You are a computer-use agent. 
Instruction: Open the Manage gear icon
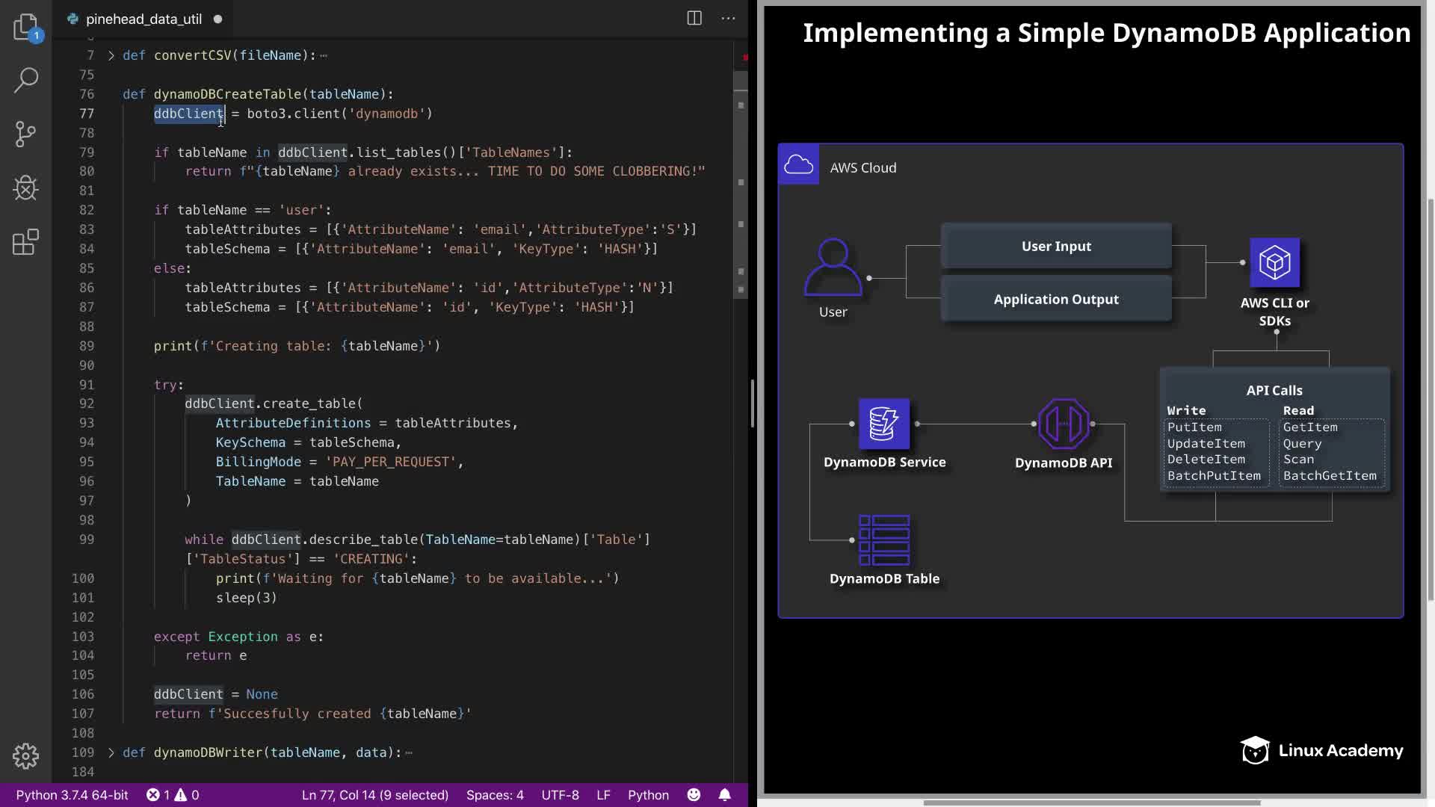pos(25,755)
